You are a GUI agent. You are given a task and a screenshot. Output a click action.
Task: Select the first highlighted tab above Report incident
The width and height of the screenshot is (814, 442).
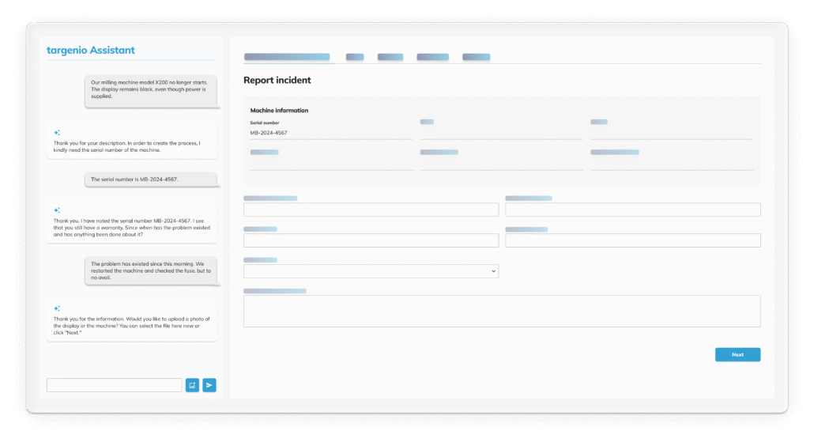point(287,57)
